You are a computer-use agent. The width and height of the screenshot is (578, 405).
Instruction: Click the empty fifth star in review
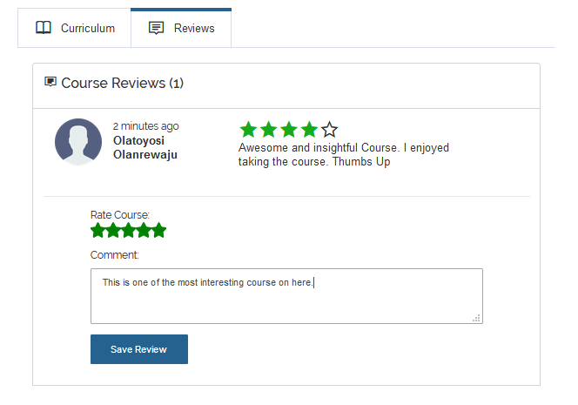tap(329, 130)
